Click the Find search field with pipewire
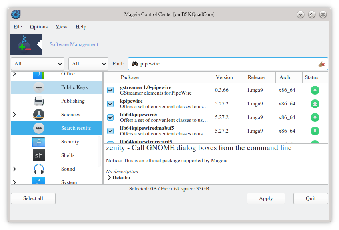The image size is (339, 230). point(228,64)
